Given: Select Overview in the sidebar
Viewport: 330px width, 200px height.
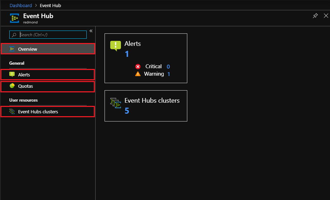Looking at the screenshot, I should (48, 49).
